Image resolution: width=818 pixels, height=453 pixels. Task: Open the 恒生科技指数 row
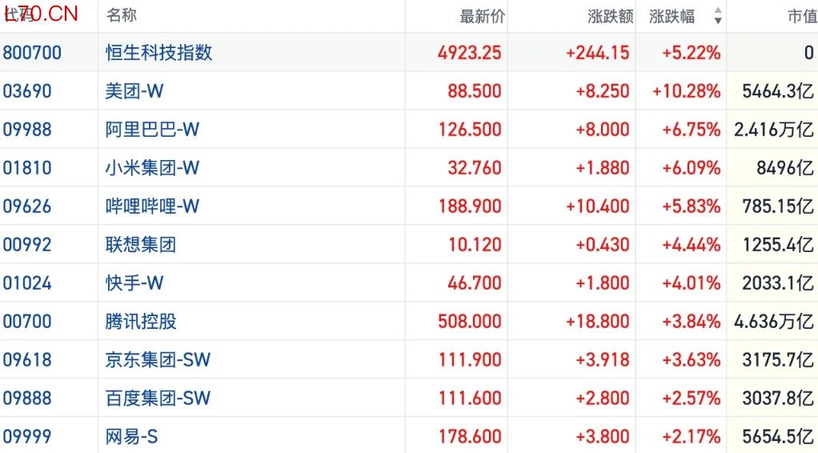tap(409, 52)
